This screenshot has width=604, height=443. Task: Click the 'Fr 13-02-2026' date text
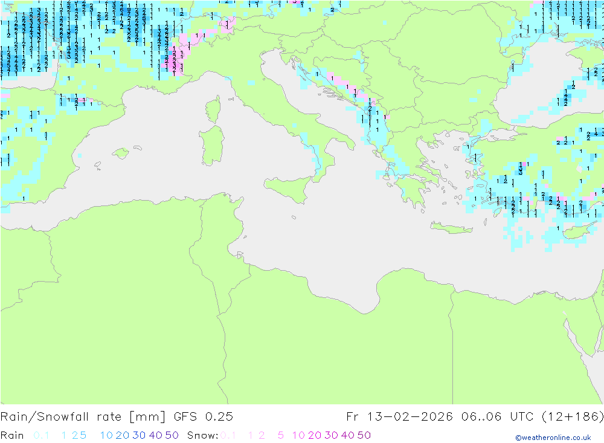[x=400, y=417]
